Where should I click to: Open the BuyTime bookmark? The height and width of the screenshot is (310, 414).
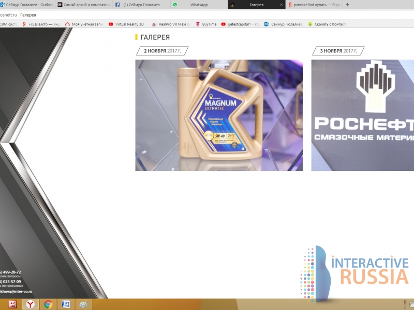coord(206,24)
